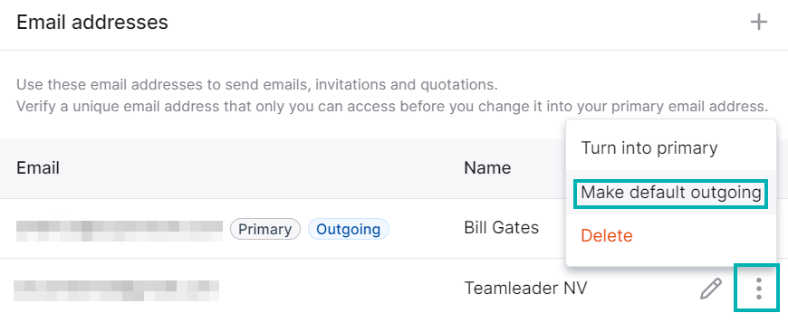Click the blue Outgoing badge

click(349, 229)
